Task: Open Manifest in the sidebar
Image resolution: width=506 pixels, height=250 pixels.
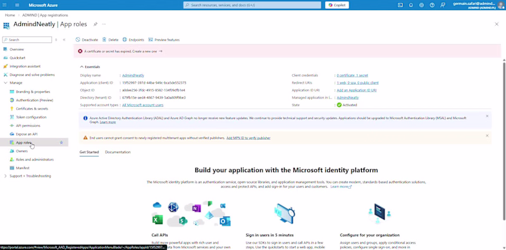Action: point(23,168)
